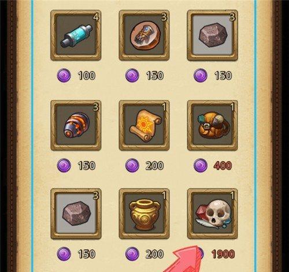Viewport: 289px width, 272px height.
Task: Select the orange gem pouch bundle
Action: 213,125
